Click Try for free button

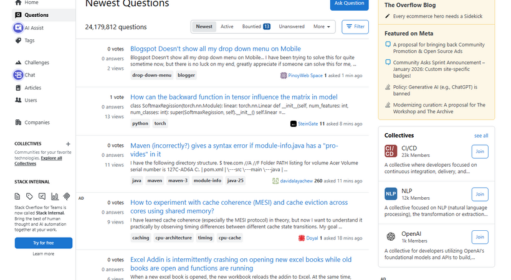44,243
